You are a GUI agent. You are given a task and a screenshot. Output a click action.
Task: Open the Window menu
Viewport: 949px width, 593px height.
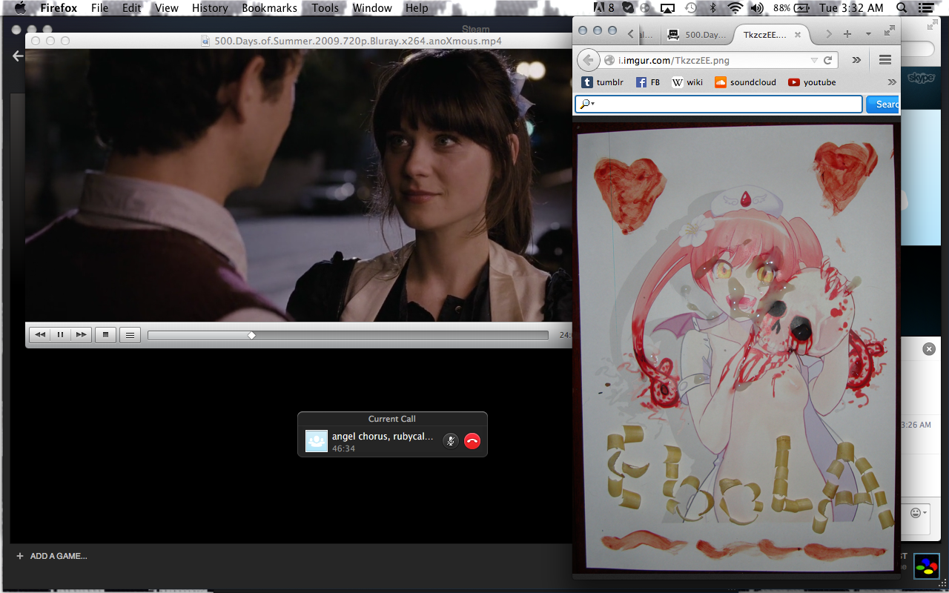coord(372,8)
